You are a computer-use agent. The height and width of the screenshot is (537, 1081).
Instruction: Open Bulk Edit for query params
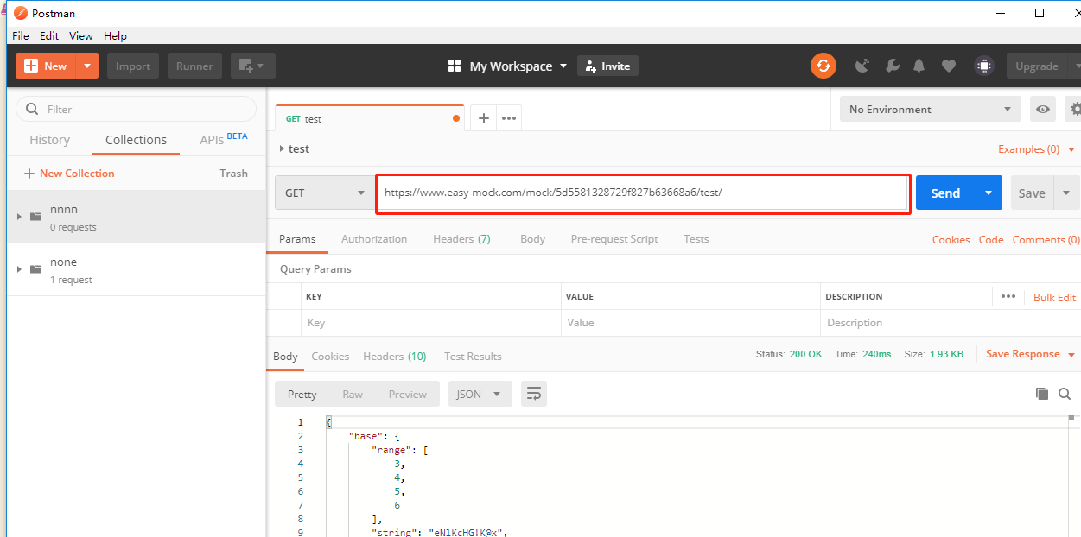pos(1054,297)
